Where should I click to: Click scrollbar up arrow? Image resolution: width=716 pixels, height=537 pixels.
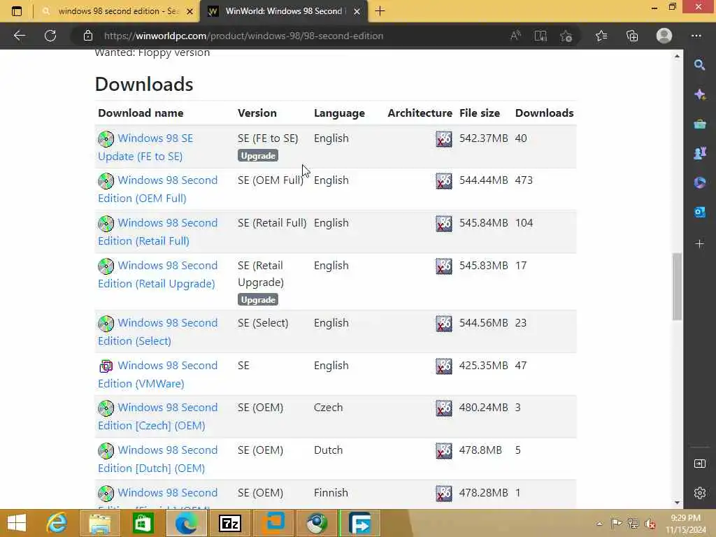[677, 56]
